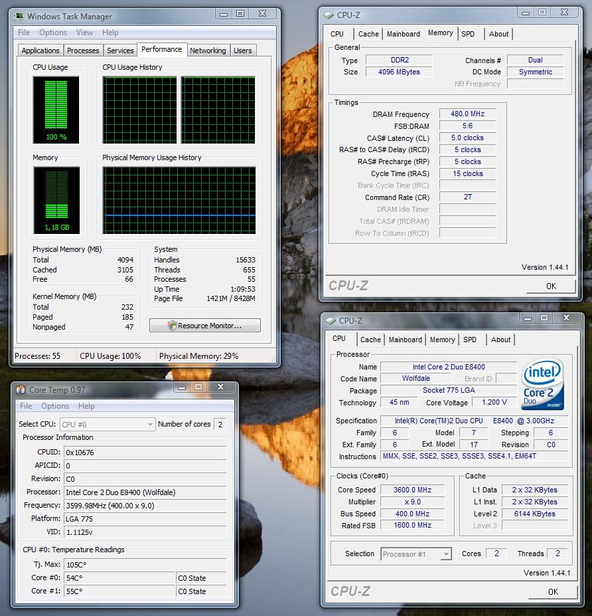The height and width of the screenshot is (616, 592).
Task: Click the top CPU-Z window title icon
Action: [328, 15]
